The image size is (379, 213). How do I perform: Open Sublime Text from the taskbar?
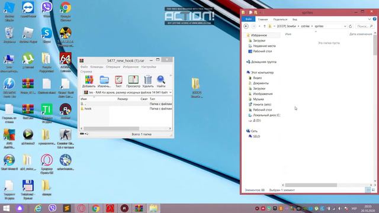tap(67, 208)
